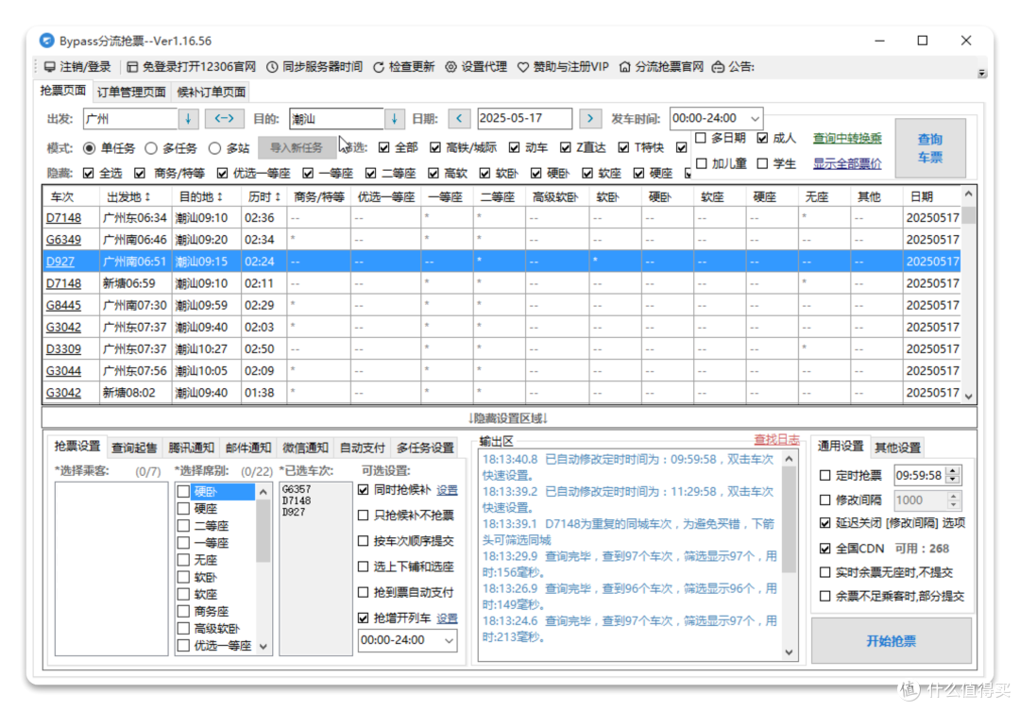Click the red 查找日志 link
This screenshot has width=1020, height=711.
pyautogui.click(x=776, y=440)
